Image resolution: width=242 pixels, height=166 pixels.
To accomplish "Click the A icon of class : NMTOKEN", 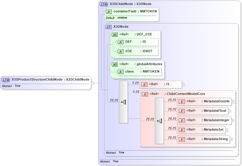I will (120, 72).
